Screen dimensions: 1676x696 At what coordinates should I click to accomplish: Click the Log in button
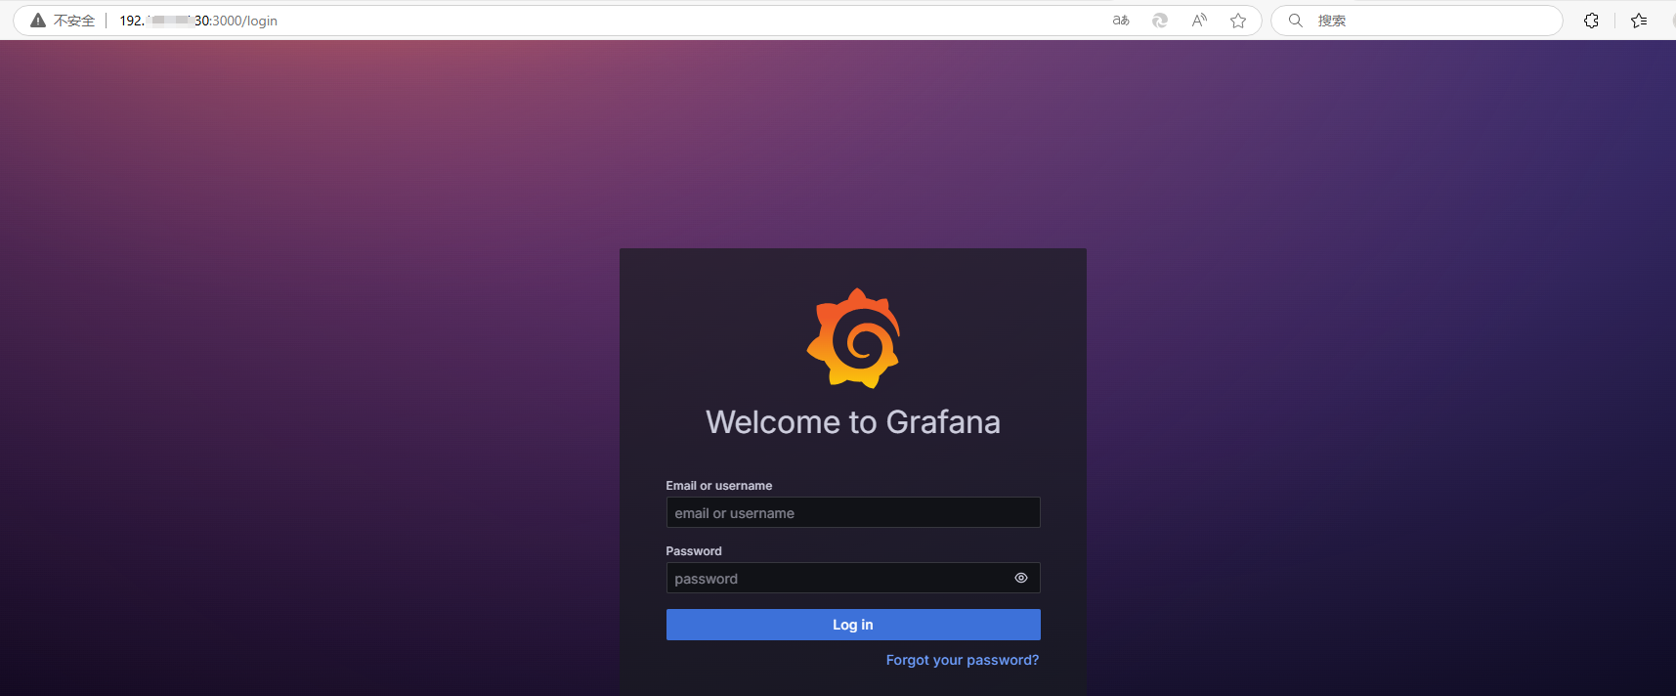tap(853, 625)
